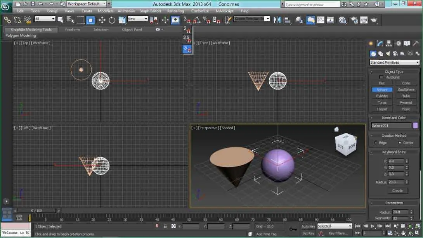Click the Pyramid primitive button

(x=406, y=103)
